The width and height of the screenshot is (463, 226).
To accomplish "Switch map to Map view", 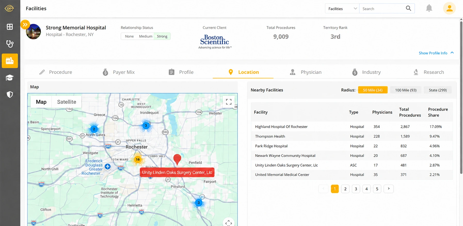I will click(41, 102).
